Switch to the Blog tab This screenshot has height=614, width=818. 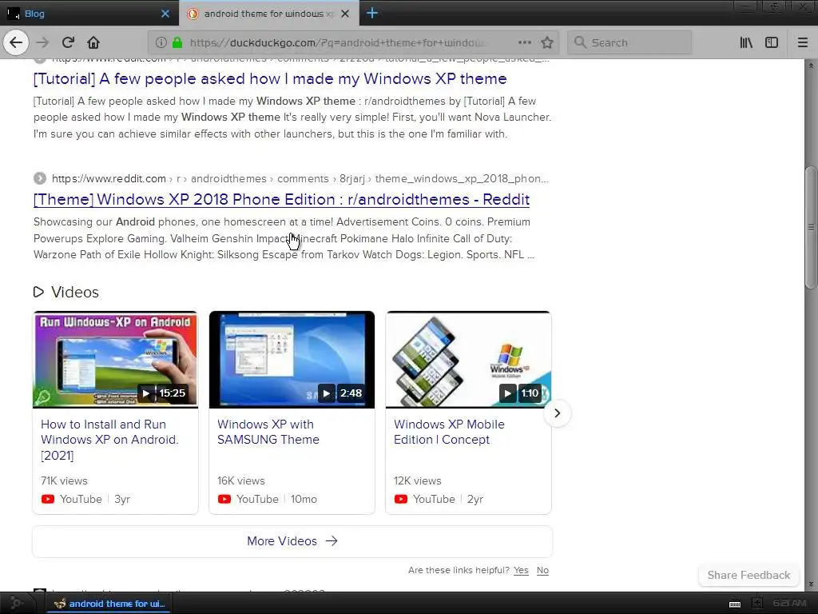tap(89, 14)
